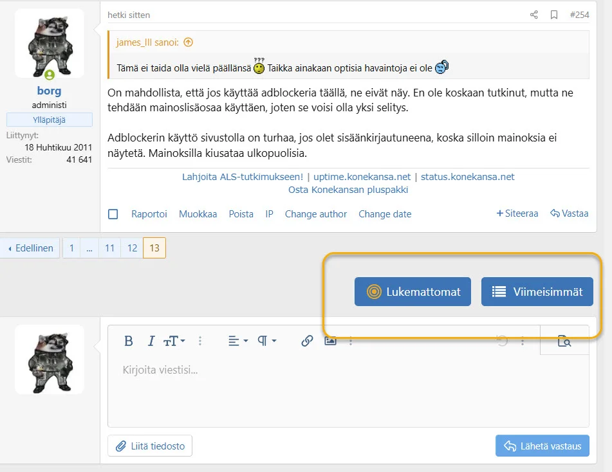612x472 pixels.
Task: Go to page 11
Action: pos(109,248)
